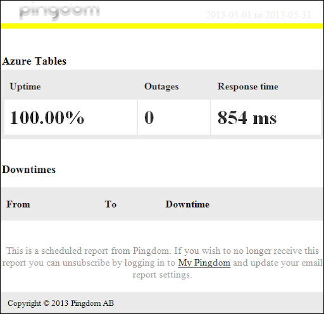Click the Uptime column header
This screenshot has height=314, width=324.
coord(25,87)
